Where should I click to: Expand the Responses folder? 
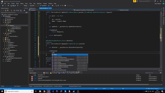pyautogui.click(x=6, y=30)
